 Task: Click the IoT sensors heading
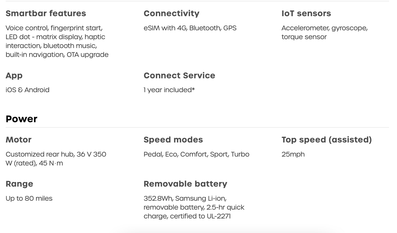(306, 13)
